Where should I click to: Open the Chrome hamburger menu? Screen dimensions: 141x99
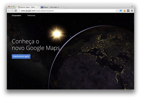pos(132,11)
